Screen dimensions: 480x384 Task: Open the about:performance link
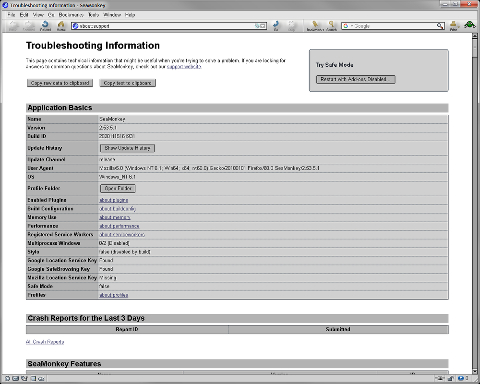coord(120,226)
